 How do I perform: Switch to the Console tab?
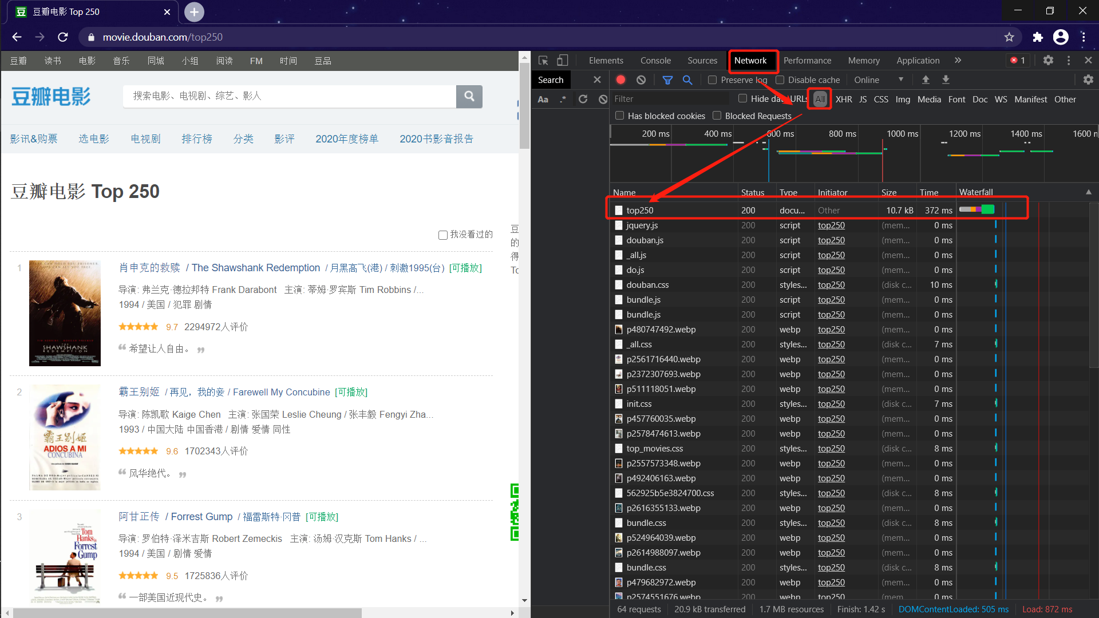point(655,60)
